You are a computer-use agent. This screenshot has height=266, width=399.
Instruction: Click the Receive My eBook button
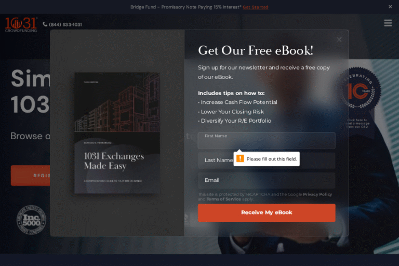coord(267,212)
